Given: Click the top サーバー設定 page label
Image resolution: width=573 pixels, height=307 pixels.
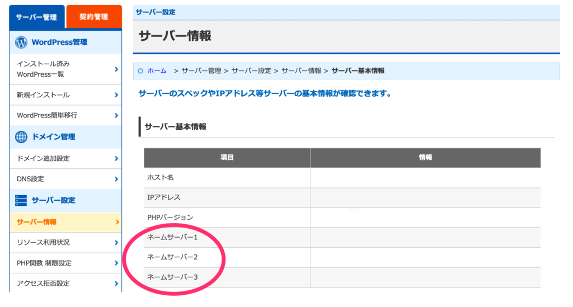Looking at the screenshot, I should (156, 12).
